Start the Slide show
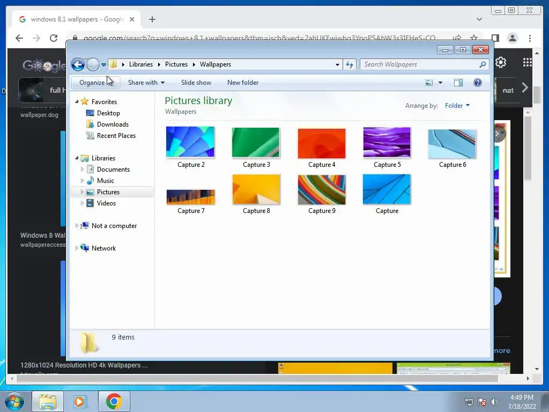The width and height of the screenshot is (549, 412). pos(196,83)
